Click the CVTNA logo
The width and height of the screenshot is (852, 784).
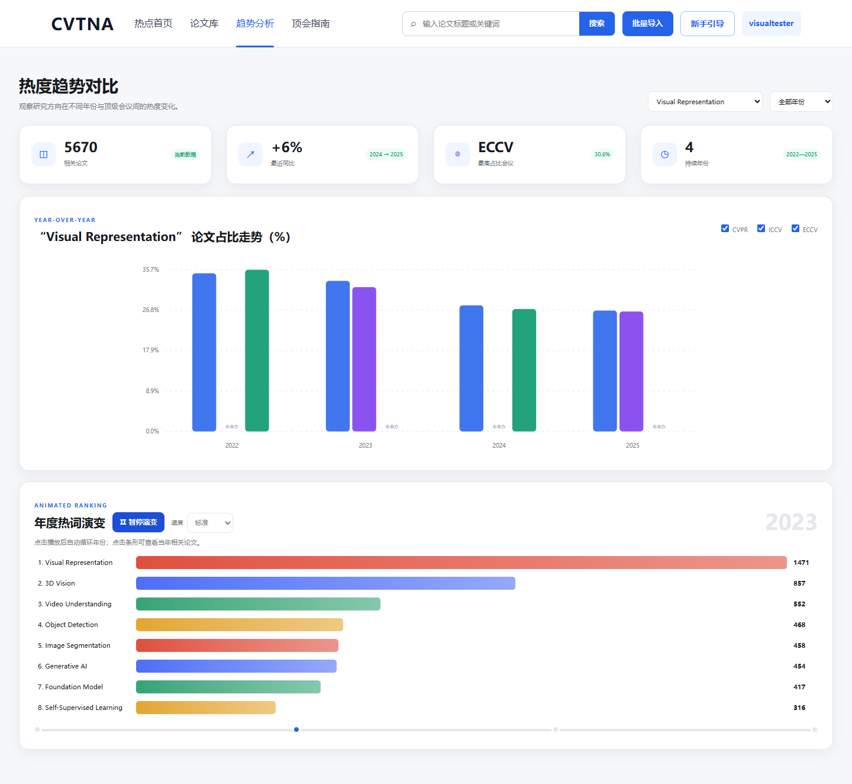82,24
